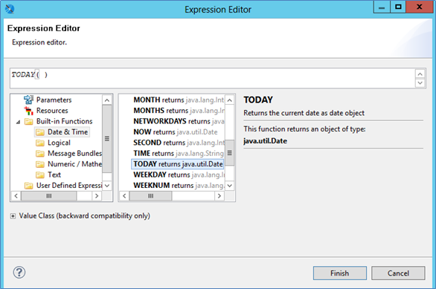Click expression field scroll up arrow
The image size is (436, 289).
[x=420, y=74]
